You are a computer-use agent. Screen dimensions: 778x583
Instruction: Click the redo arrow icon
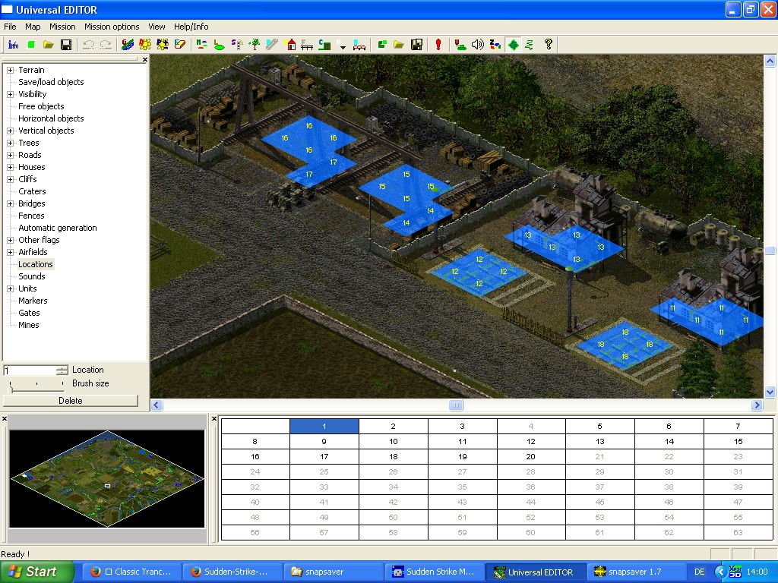(x=106, y=45)
